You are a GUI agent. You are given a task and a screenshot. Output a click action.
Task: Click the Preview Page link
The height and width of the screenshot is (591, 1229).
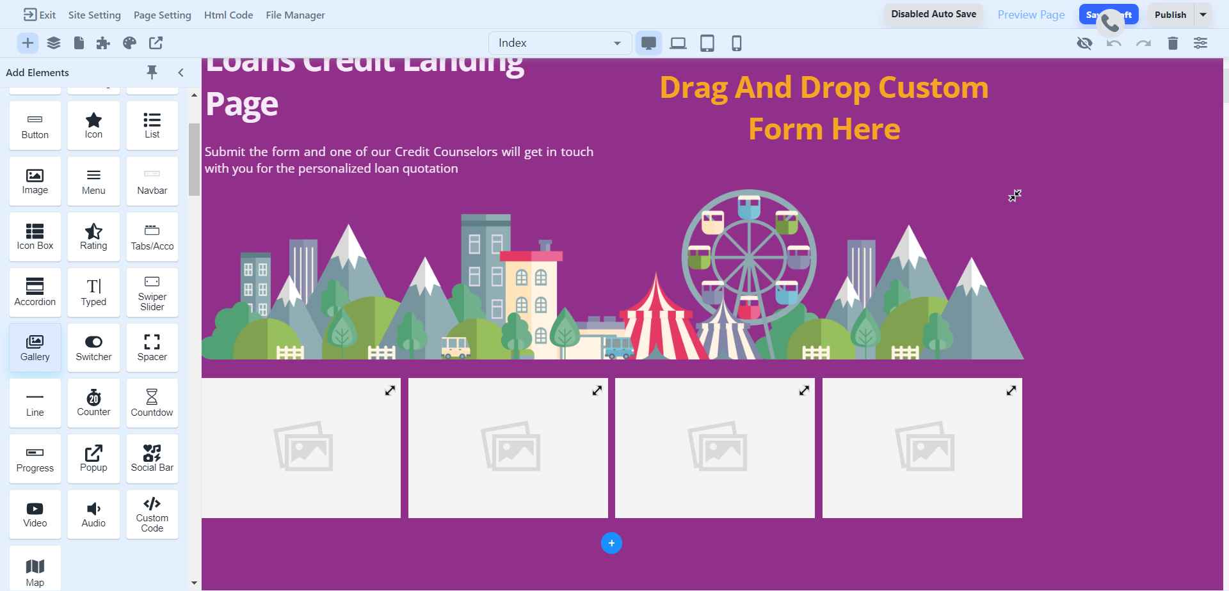point(1030,14)
